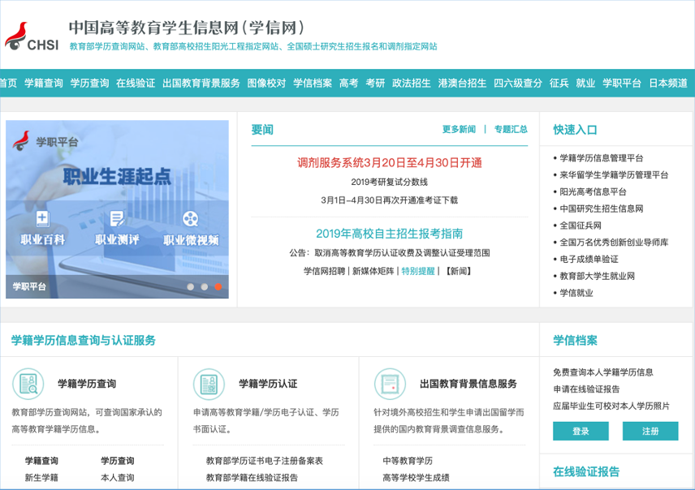Click the 学职平台 bird logo in the banner
The height and width of the screenshot is (490, 695).
(x=23, y=140)
